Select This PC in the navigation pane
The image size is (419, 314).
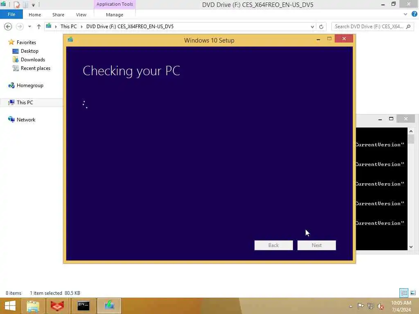point(25,103)
